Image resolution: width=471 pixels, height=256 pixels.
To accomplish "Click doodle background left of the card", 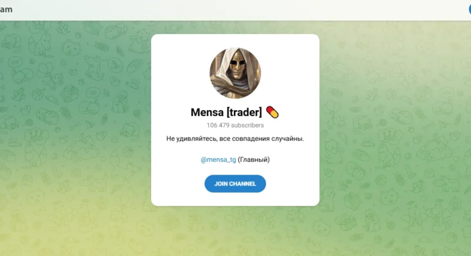I will coord(75,120).
